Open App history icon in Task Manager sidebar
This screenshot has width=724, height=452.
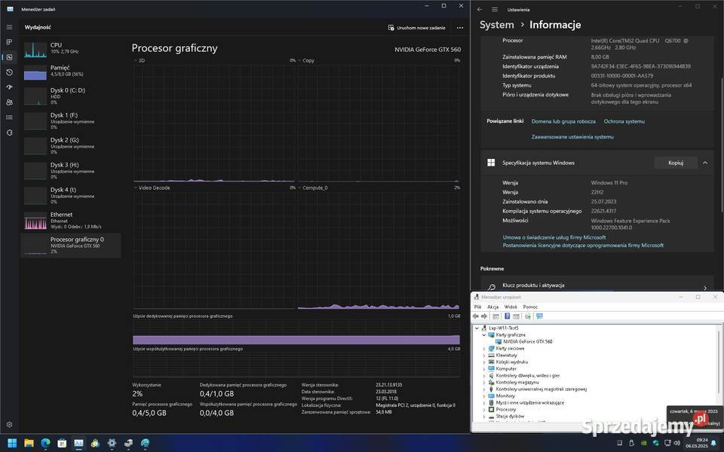pyautogui.click(x=9, y=72)
